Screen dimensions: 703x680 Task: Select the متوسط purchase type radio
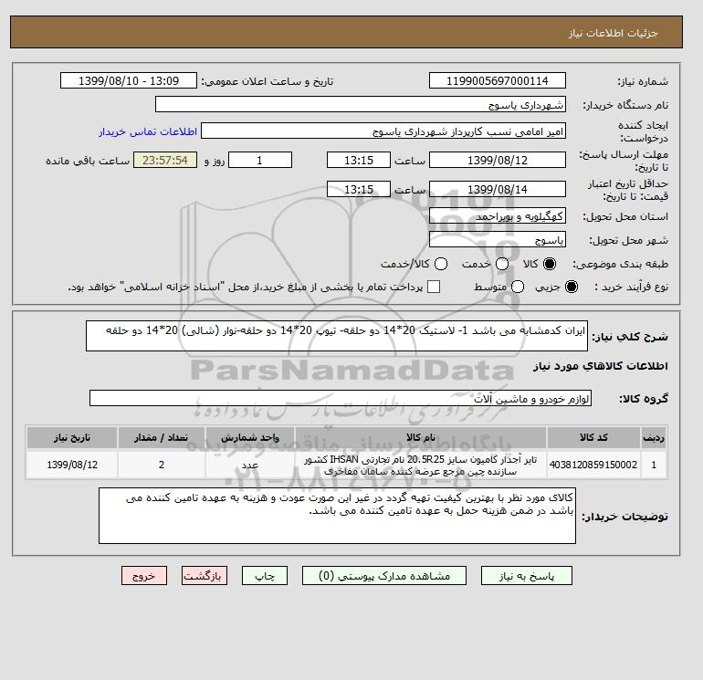518,287
